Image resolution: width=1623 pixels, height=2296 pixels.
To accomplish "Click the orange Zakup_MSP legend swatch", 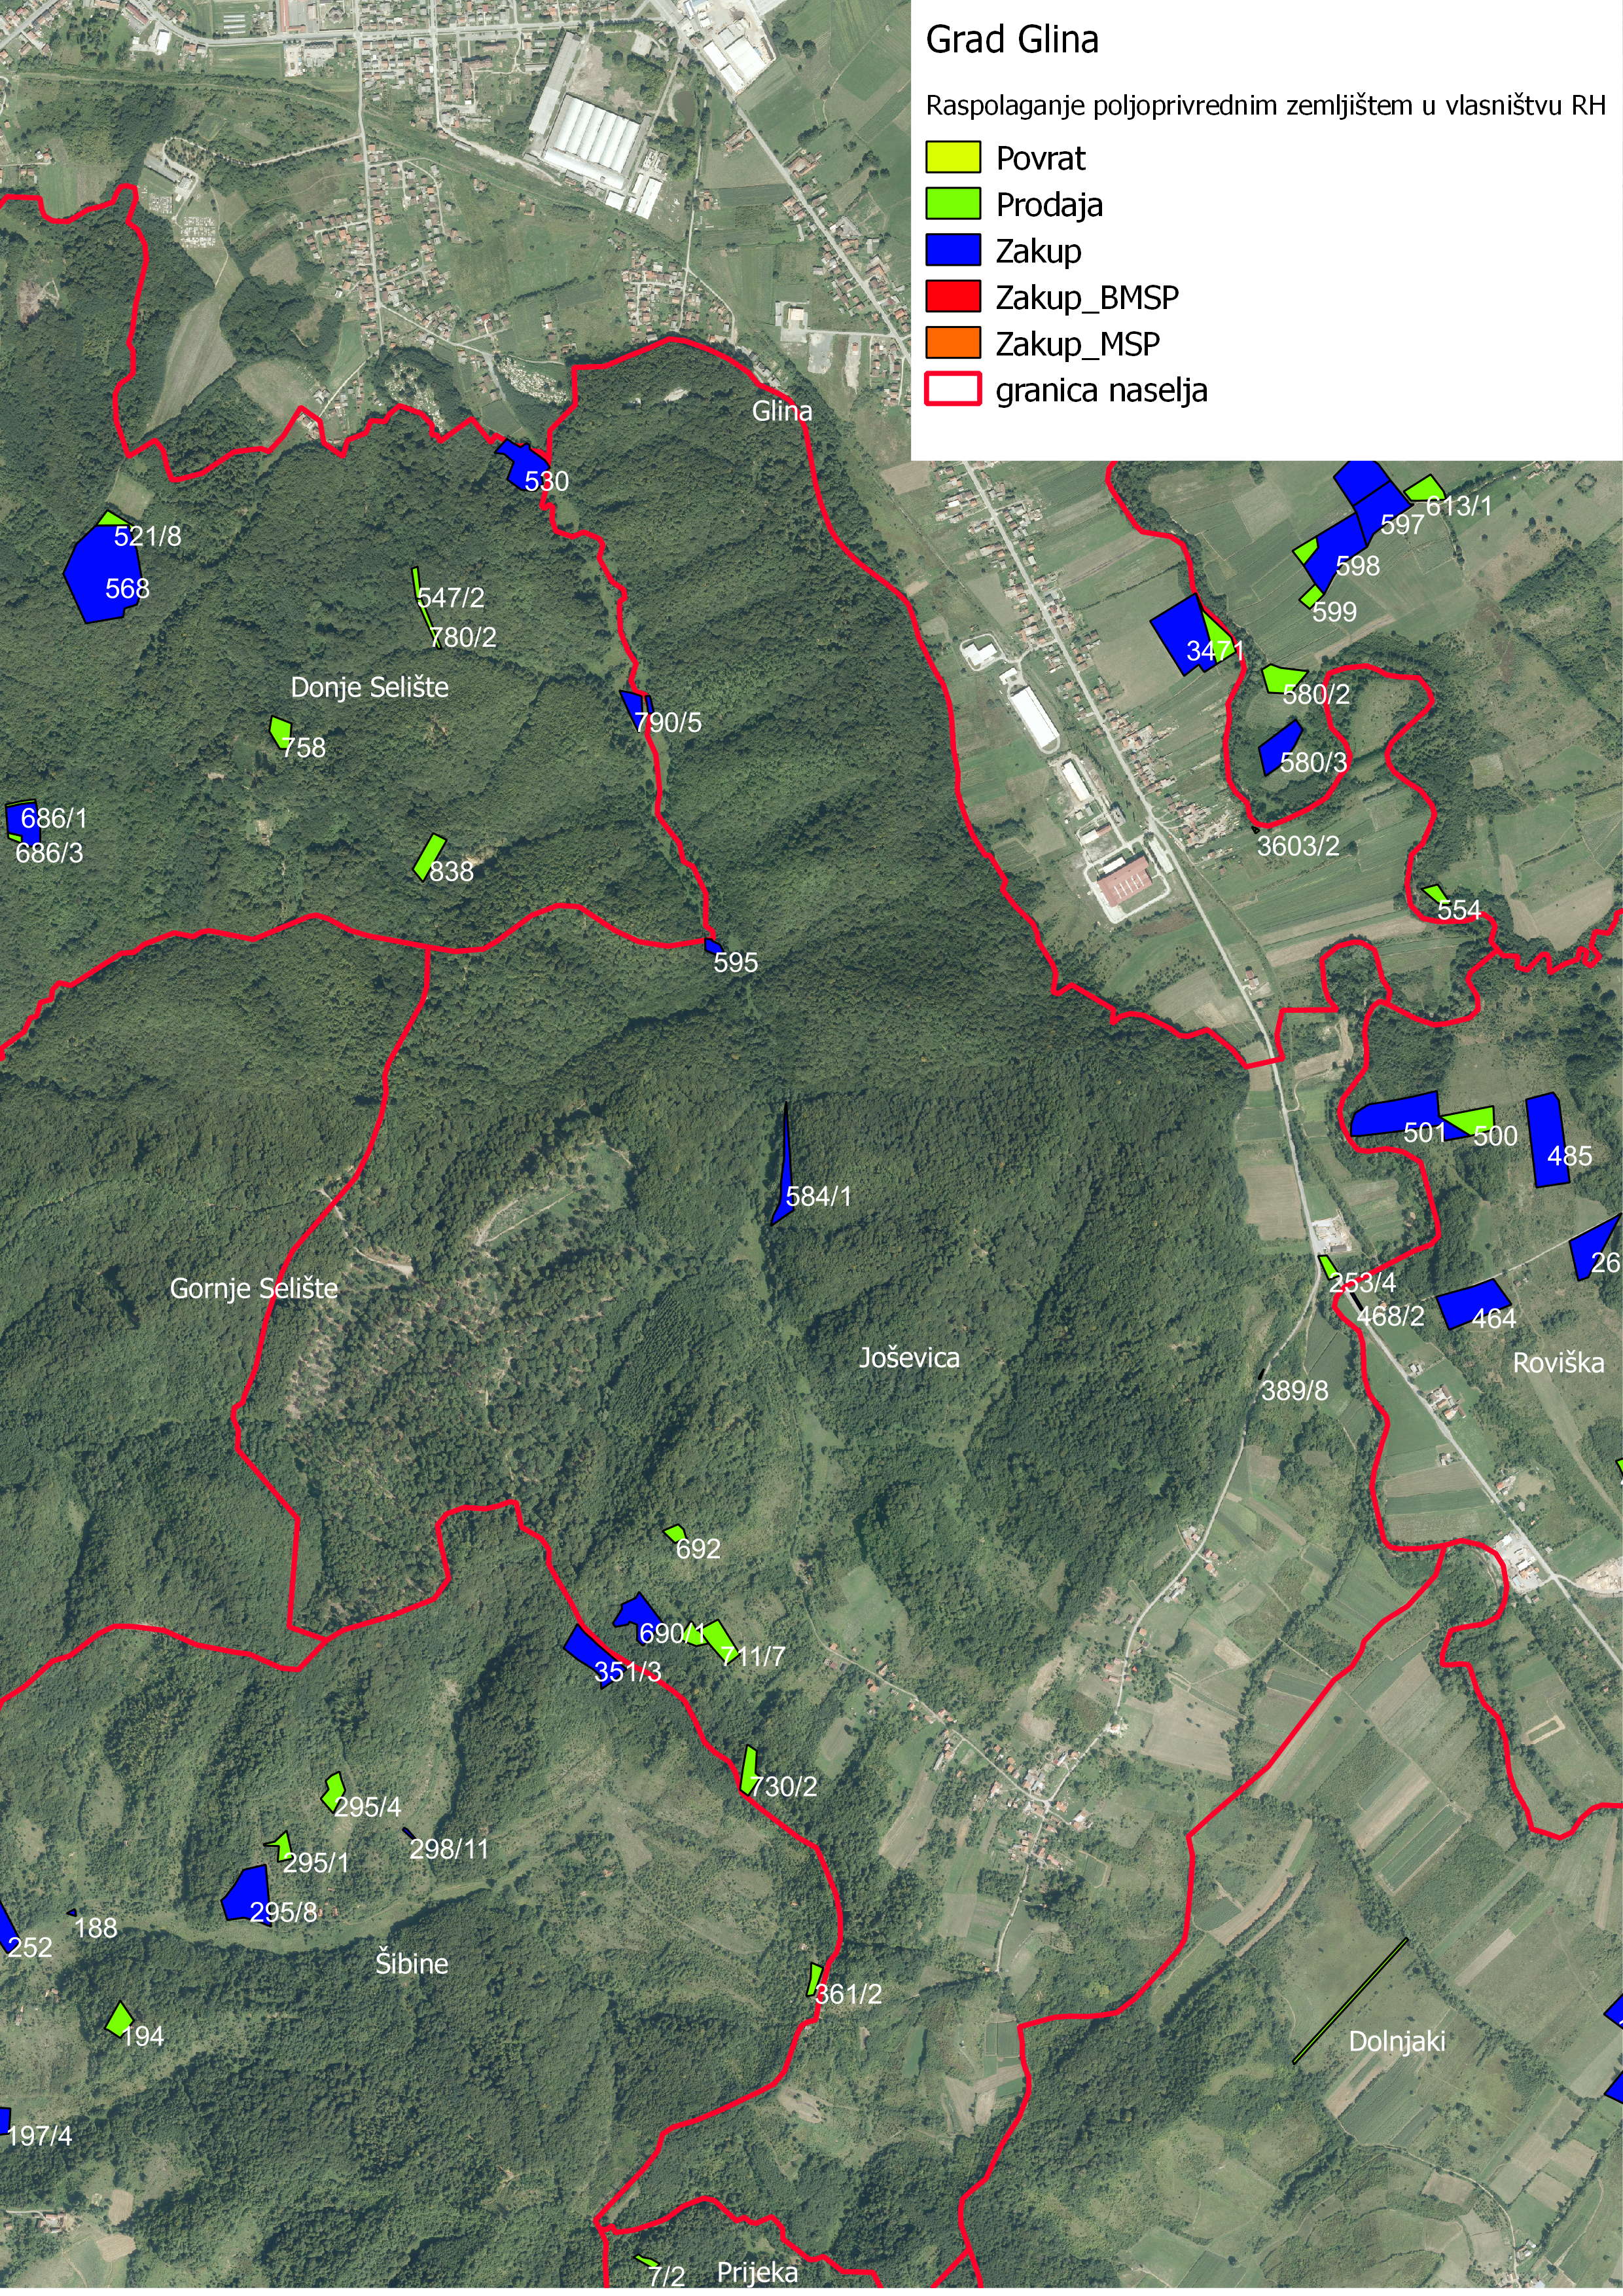I will coord(952,343).
